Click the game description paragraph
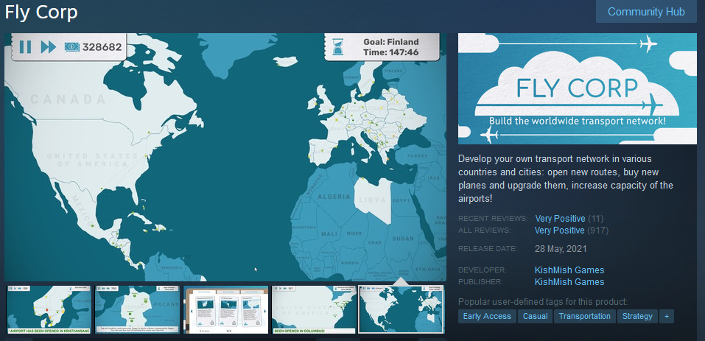The height and width of the screenshot is (341, 705). 566,178
